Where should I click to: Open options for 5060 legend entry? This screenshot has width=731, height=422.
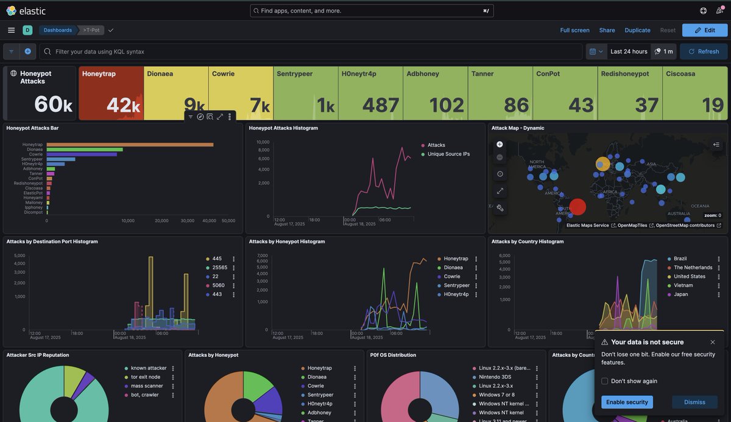point(233,285)
